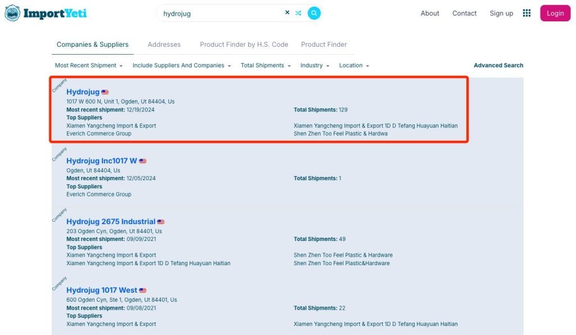Click Ogden, Ut 84404, Us address
The height and width of the screenshot is (335, 576).
click(93, 171)
